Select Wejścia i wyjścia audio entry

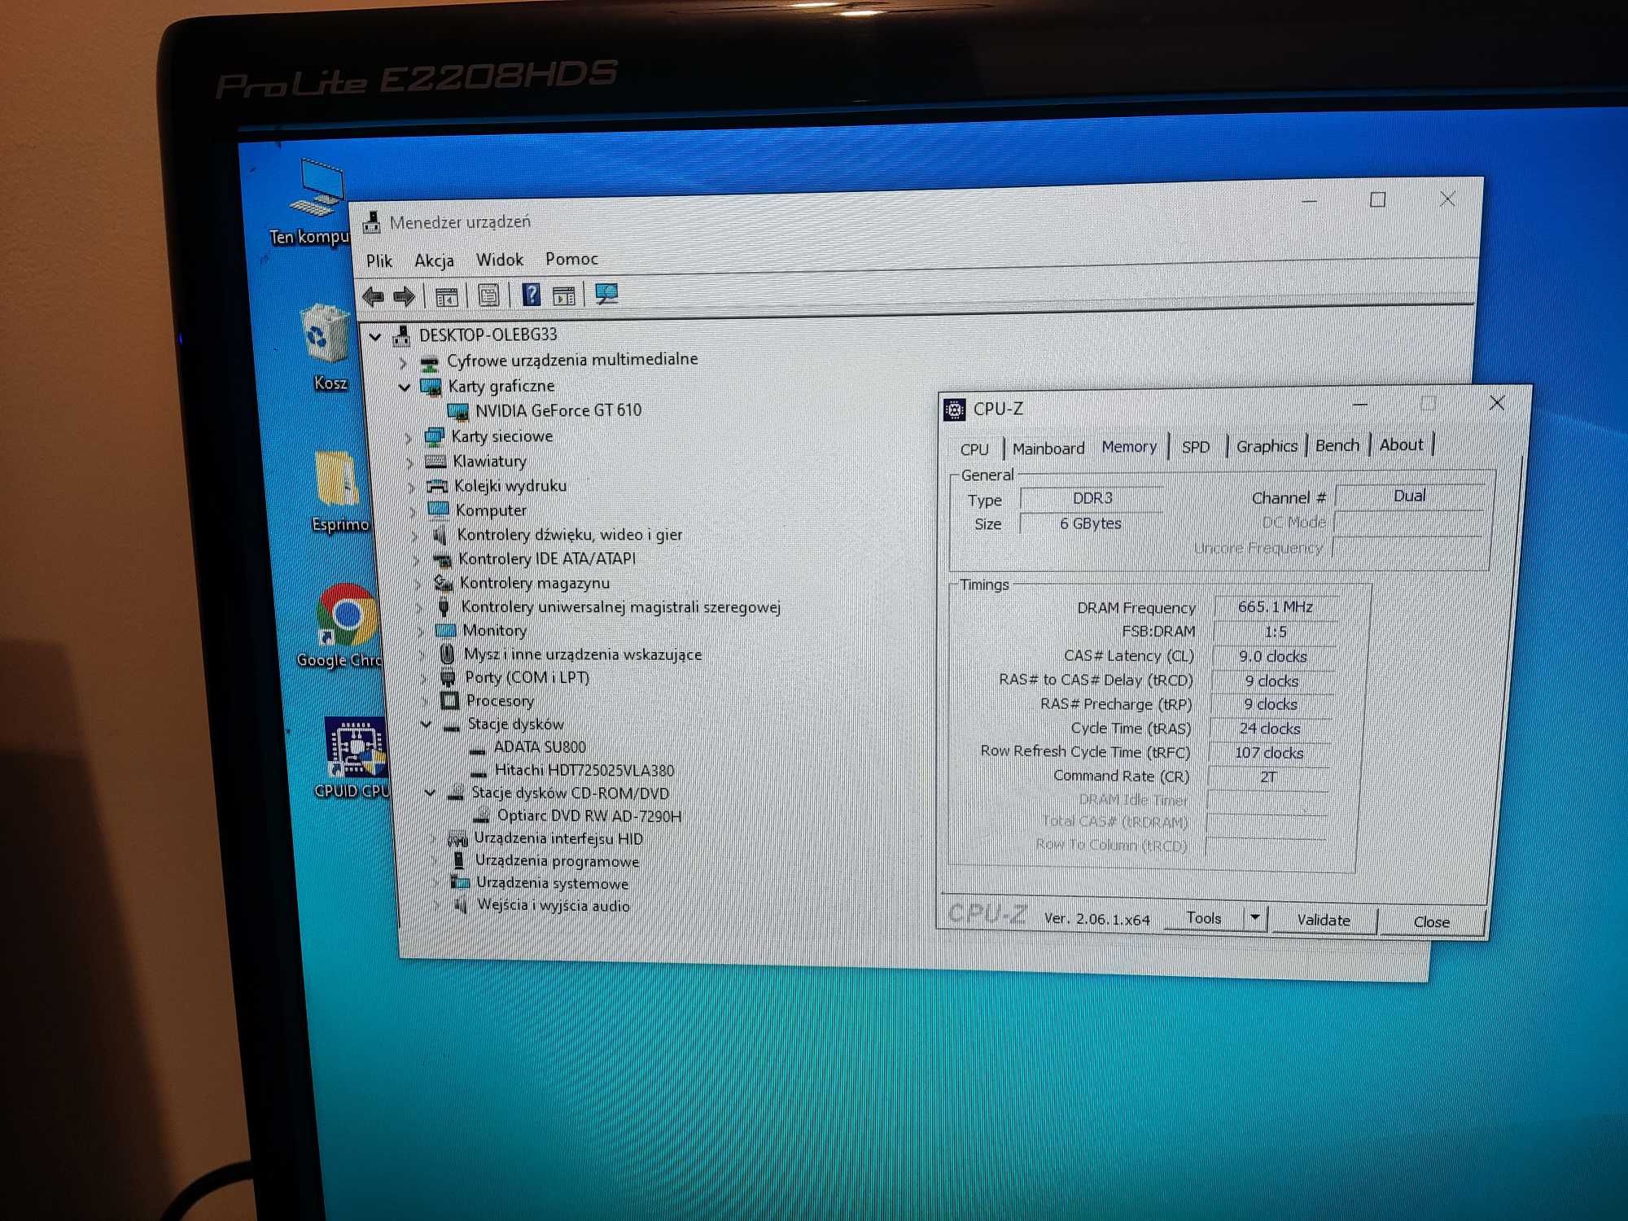click(554, 905)
